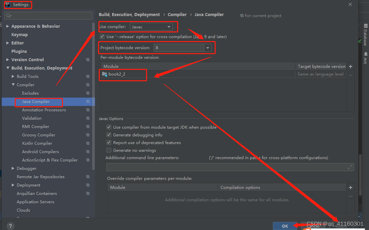Image resolution: width=369 pixels, height=230 pixels.
Task: Click Compilation options column header
Action: [282, 188]
